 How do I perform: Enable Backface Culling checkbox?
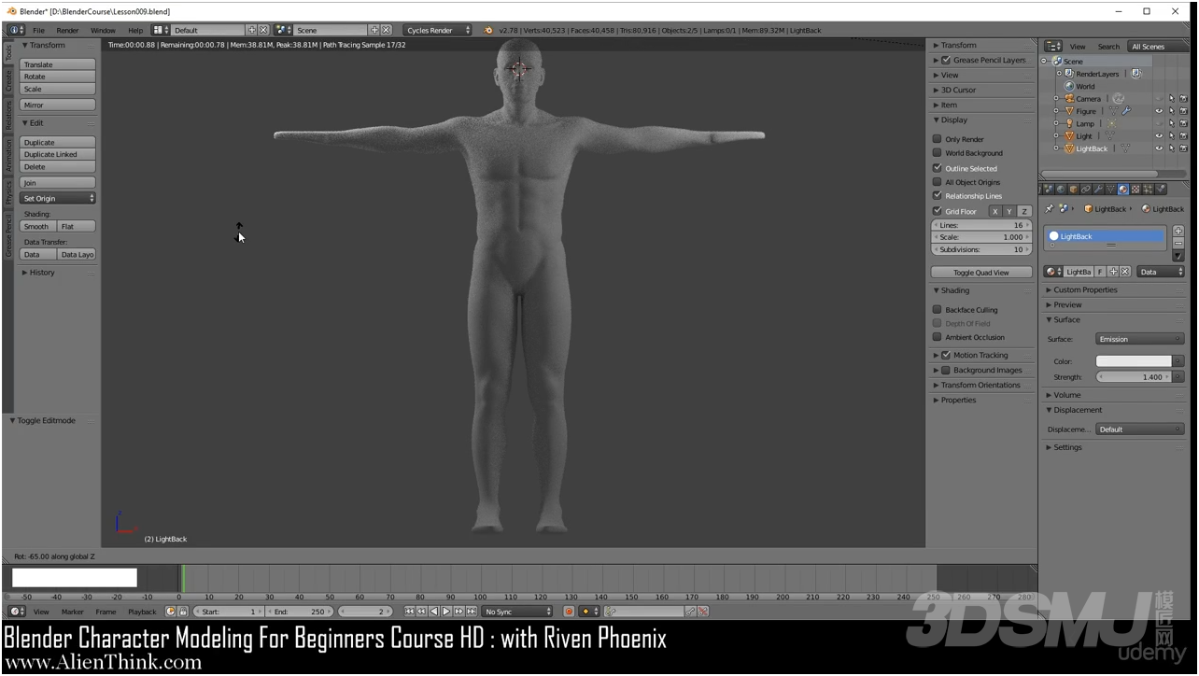click(937, 310)
